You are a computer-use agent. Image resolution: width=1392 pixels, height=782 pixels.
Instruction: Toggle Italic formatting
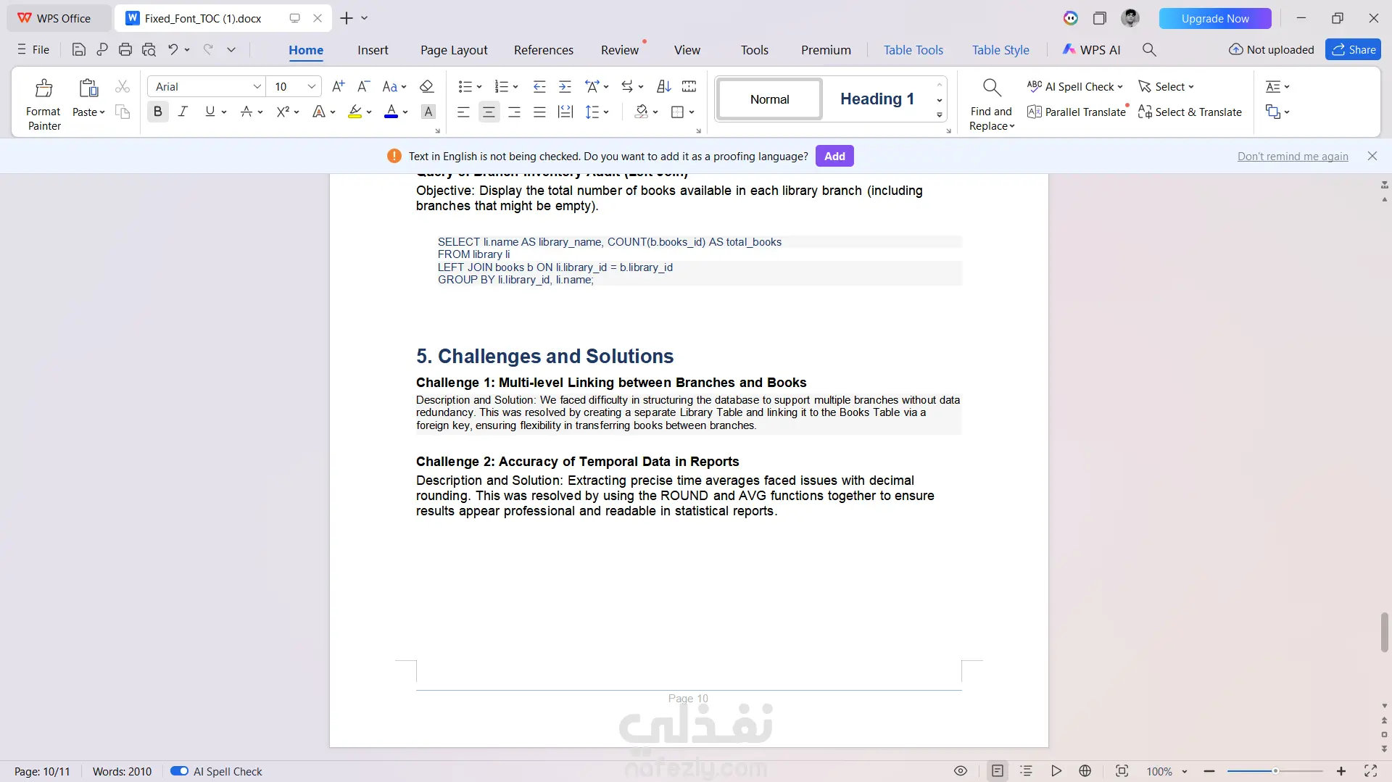tap(183, 112)
